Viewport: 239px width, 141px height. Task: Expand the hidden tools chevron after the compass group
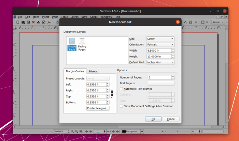(x=196, y=22)
